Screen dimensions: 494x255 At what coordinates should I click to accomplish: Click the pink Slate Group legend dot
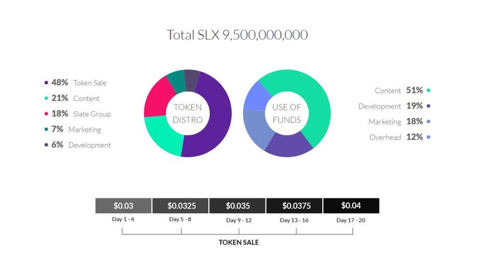[46, 114]
